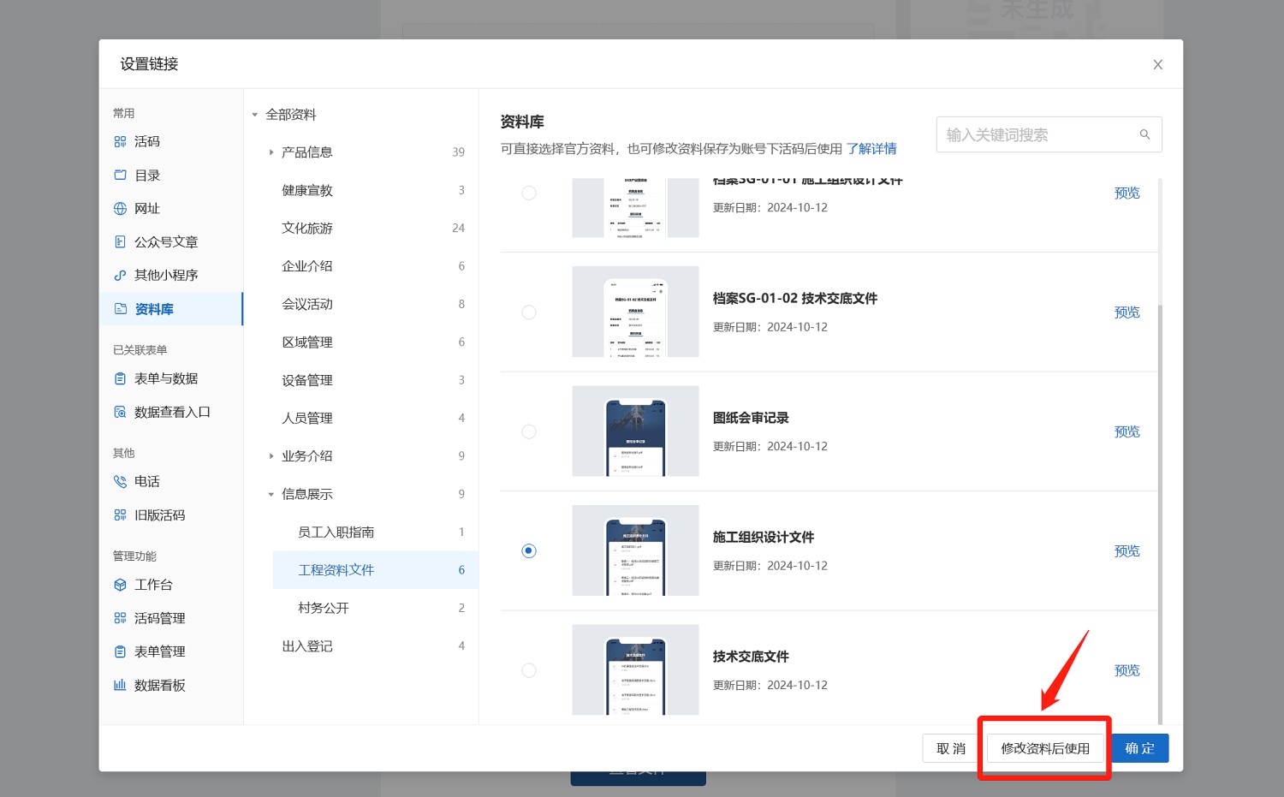This screenshot has width=1284, height=797.
Task: Collapse the 信息展示 category arrow
Action: coord(271,495)
